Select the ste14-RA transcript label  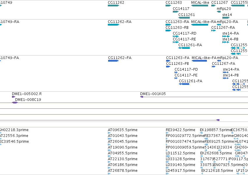(231, 33)
